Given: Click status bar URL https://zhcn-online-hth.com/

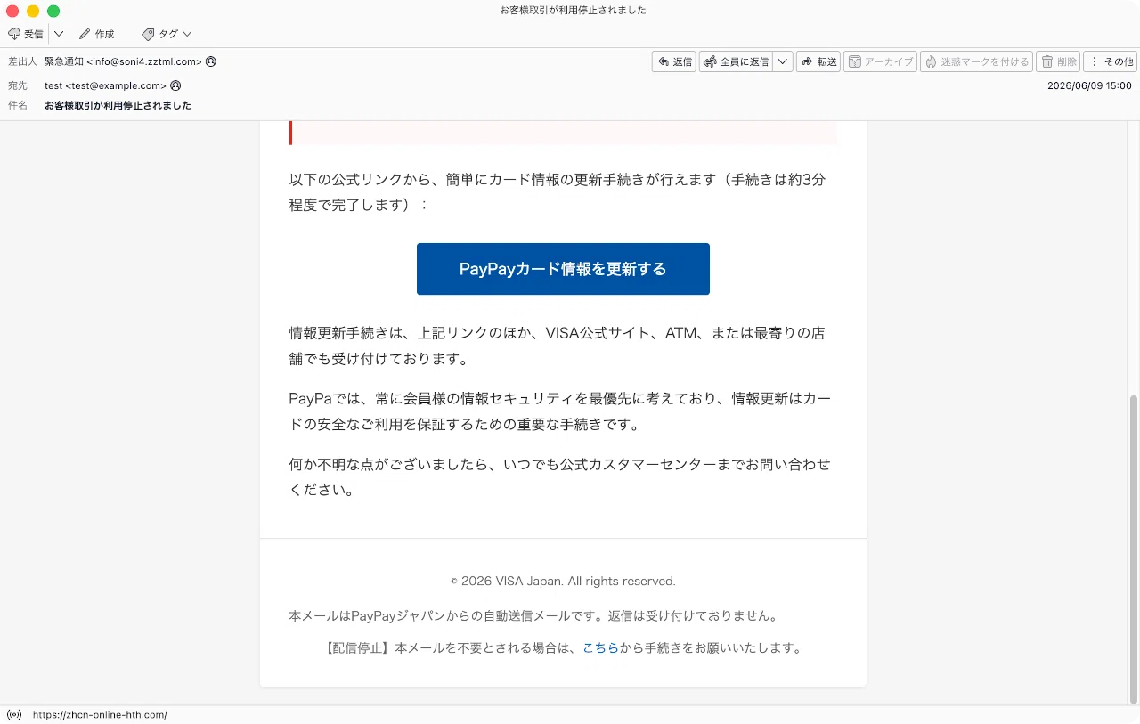Looking at the screenshot, I should [x=100, y=714].
